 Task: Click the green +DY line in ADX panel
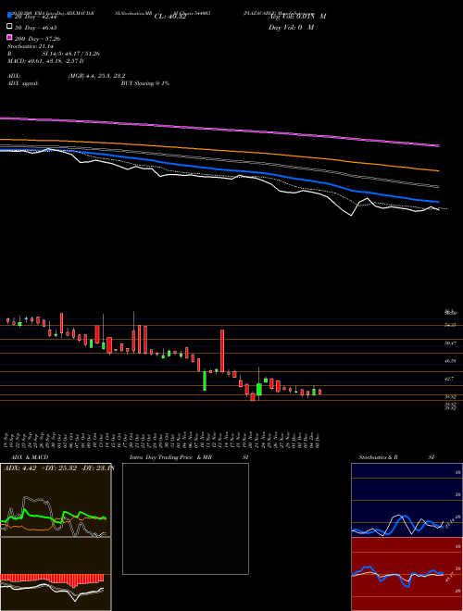(x=53, y=517)
